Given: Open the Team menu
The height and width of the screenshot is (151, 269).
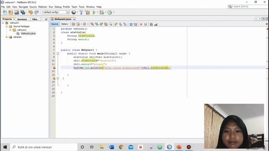Looking at the screenshot, I should (74, 7).
